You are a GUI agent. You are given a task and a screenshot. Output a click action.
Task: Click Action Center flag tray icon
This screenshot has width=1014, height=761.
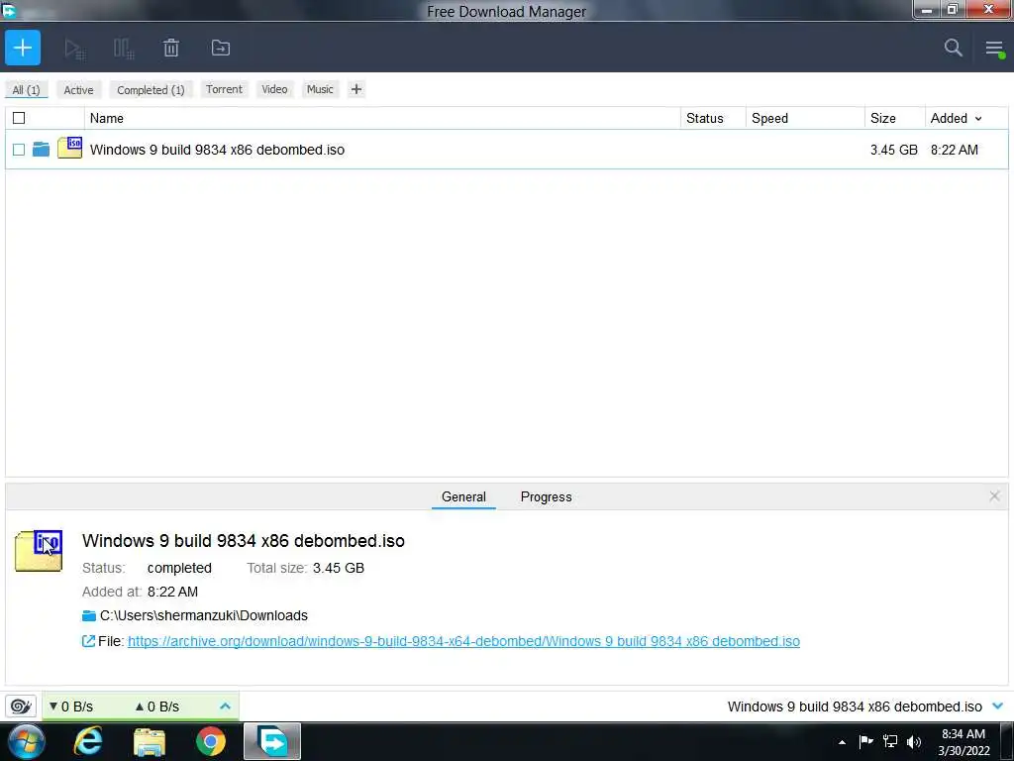coord(865,741)
